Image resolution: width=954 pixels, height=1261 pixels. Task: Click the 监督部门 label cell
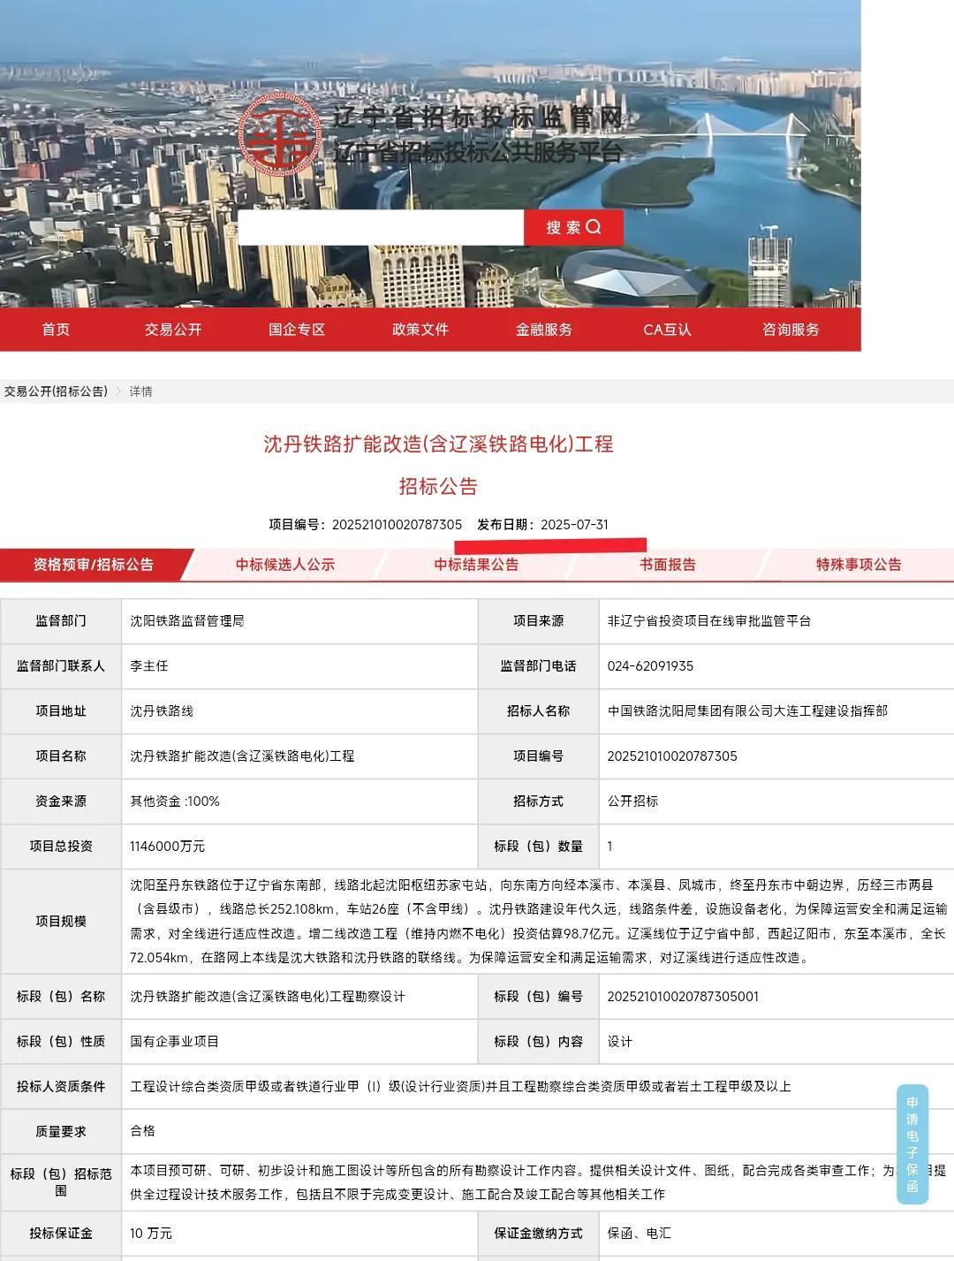pyautogui.click(x=61, y=621)
